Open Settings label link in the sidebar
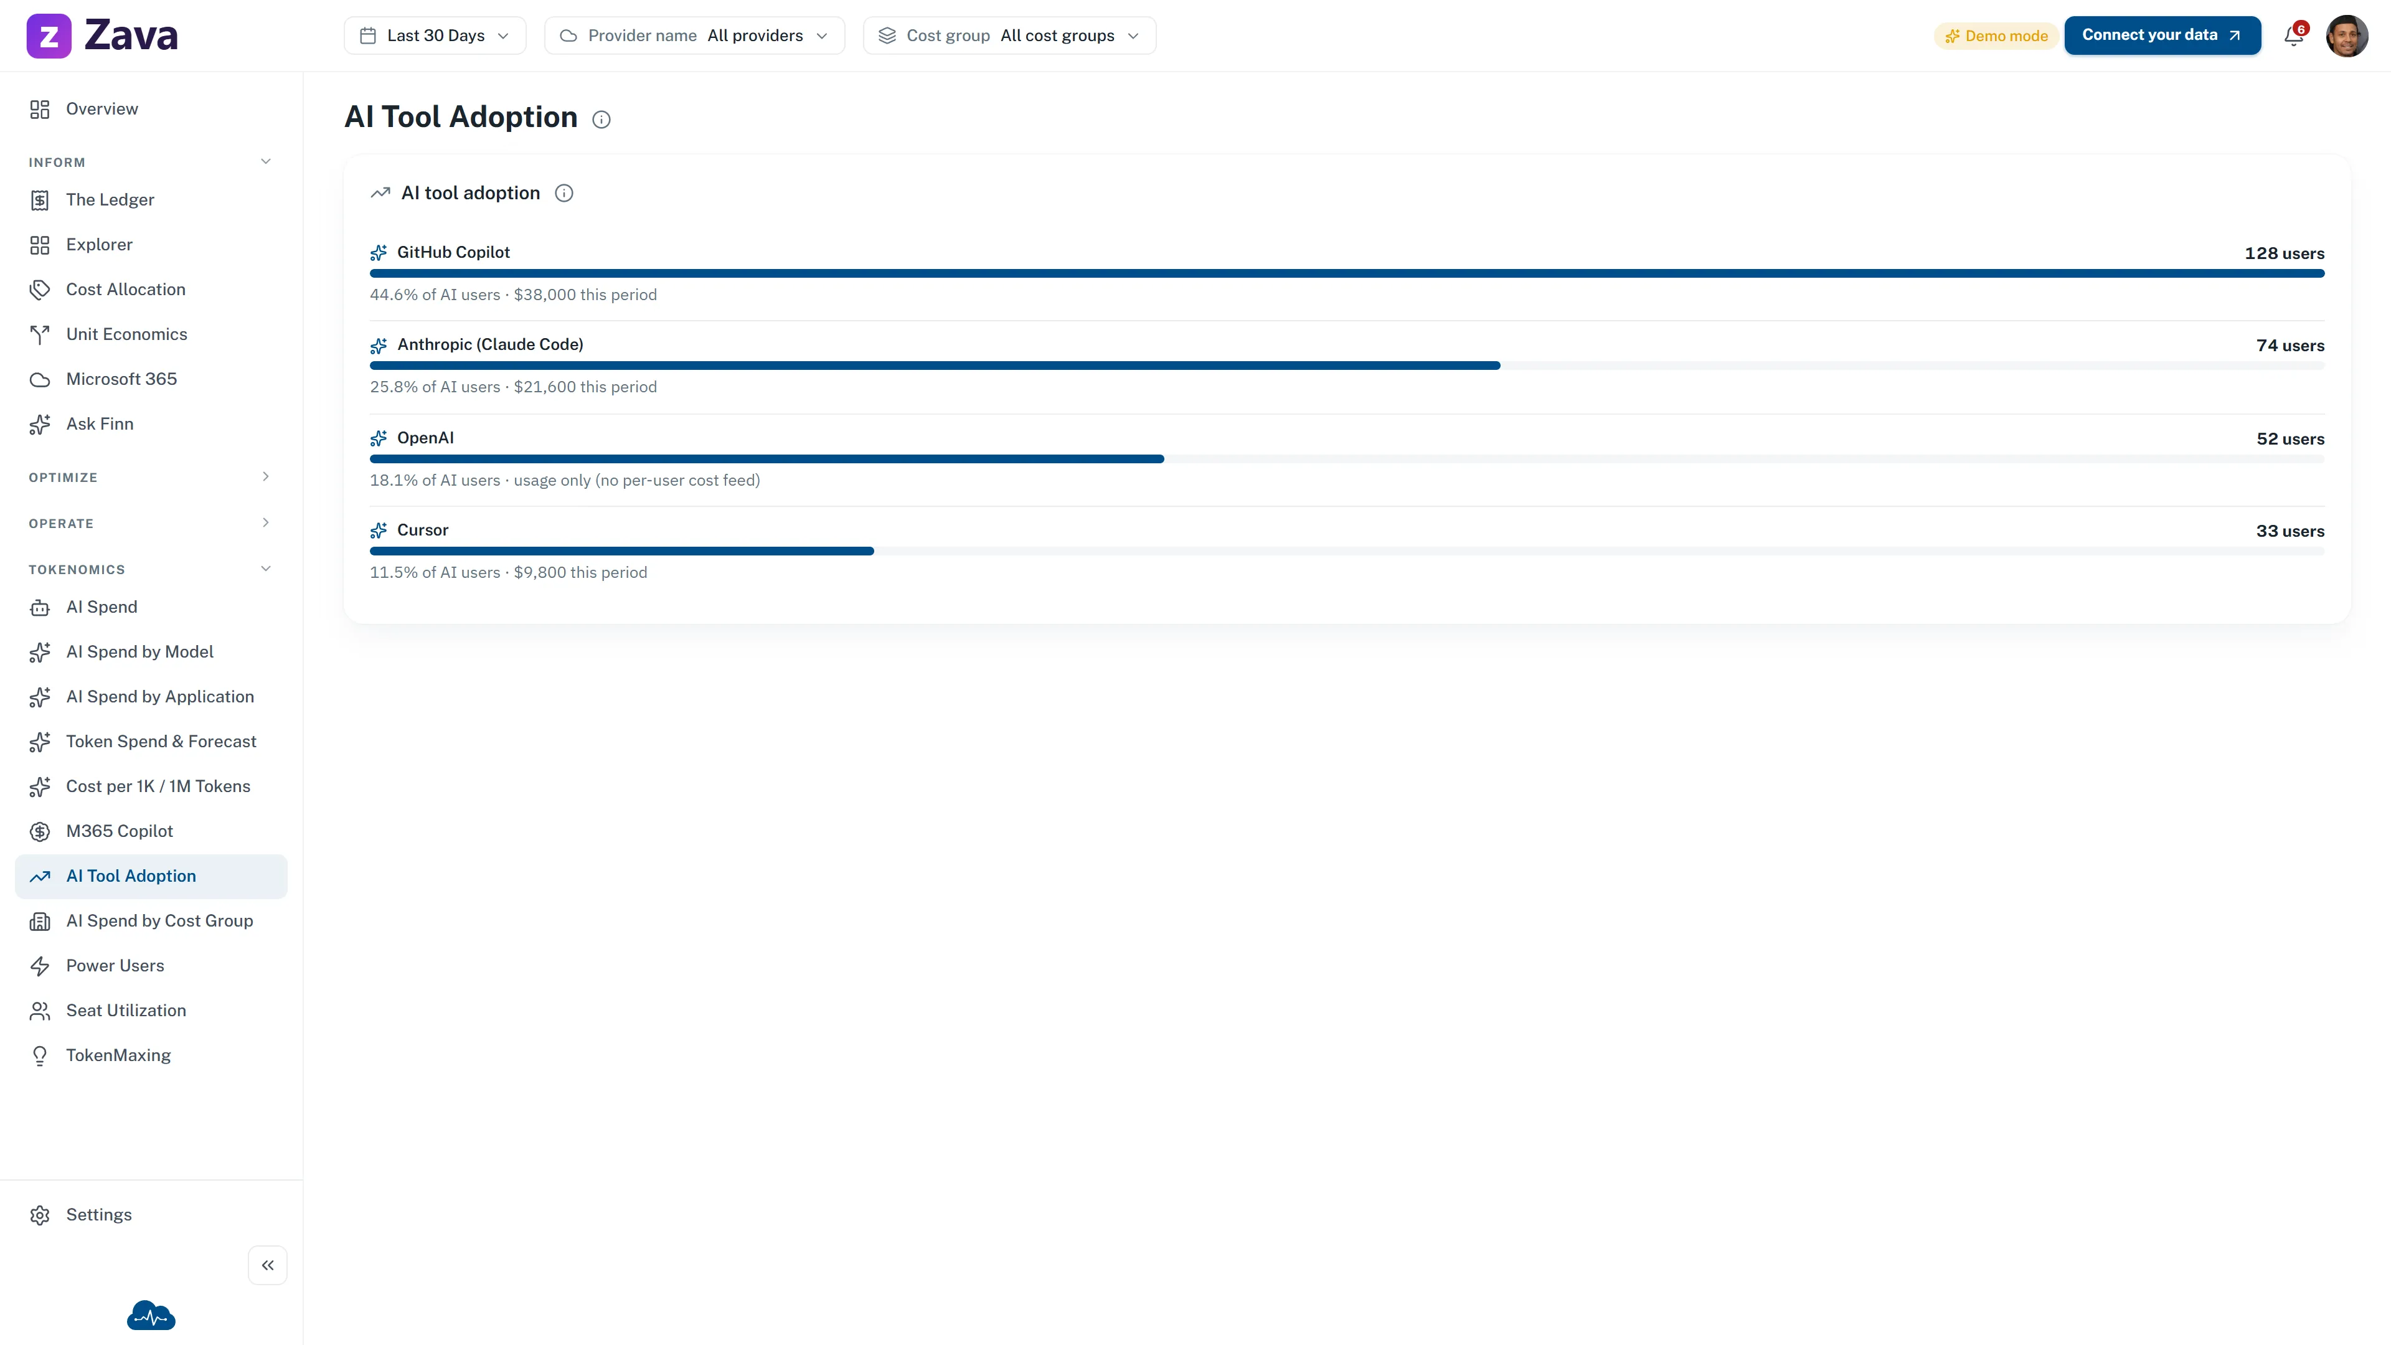The width and height of the screenshot is (2391, 1345). pyautogui.click(x=98, y=1215)
